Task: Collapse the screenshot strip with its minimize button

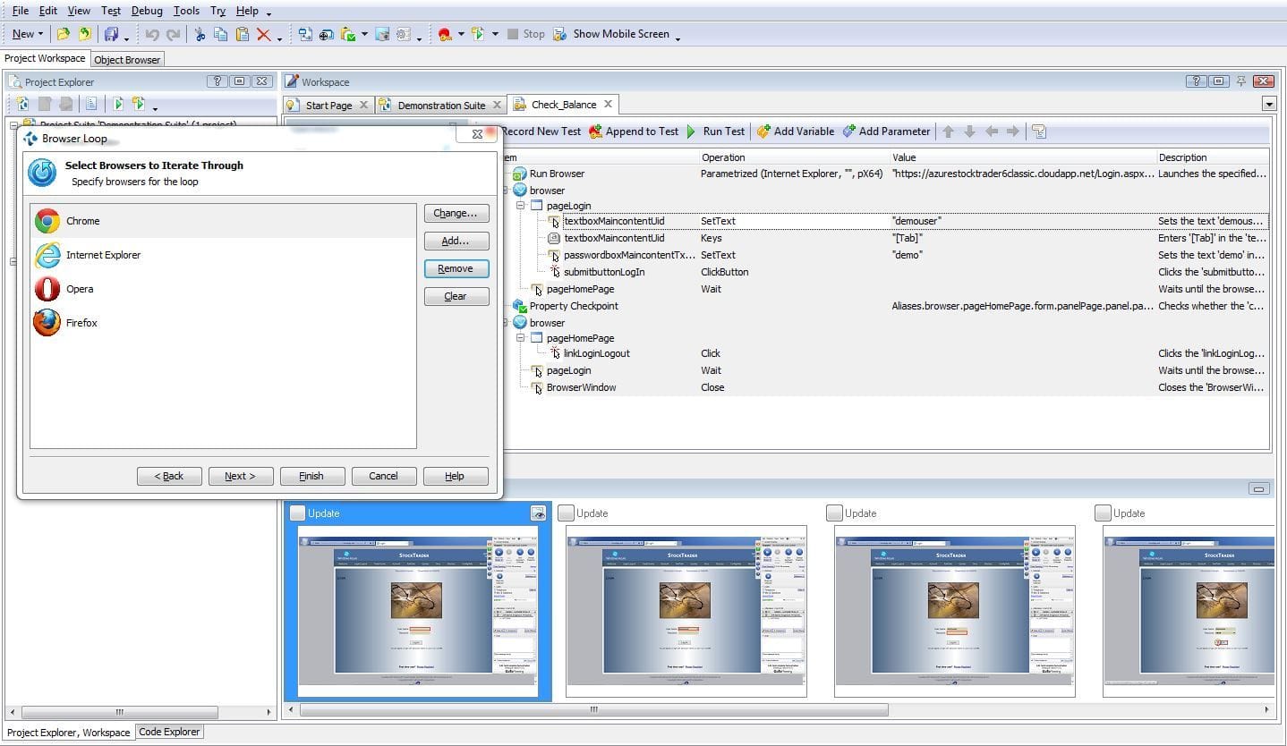Action: [x=1259, y=488]
